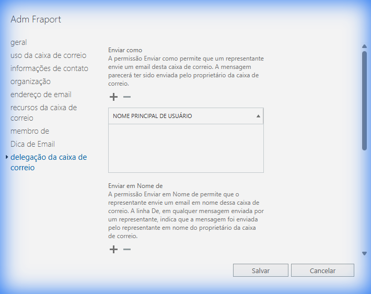Switch to endereço de email settings
Screen dimensions: 371x294
[x=41, y=95]
